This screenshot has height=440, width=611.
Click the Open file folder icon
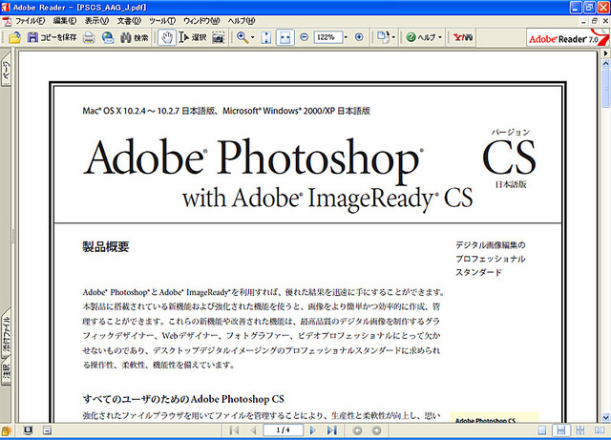[14, 37]
